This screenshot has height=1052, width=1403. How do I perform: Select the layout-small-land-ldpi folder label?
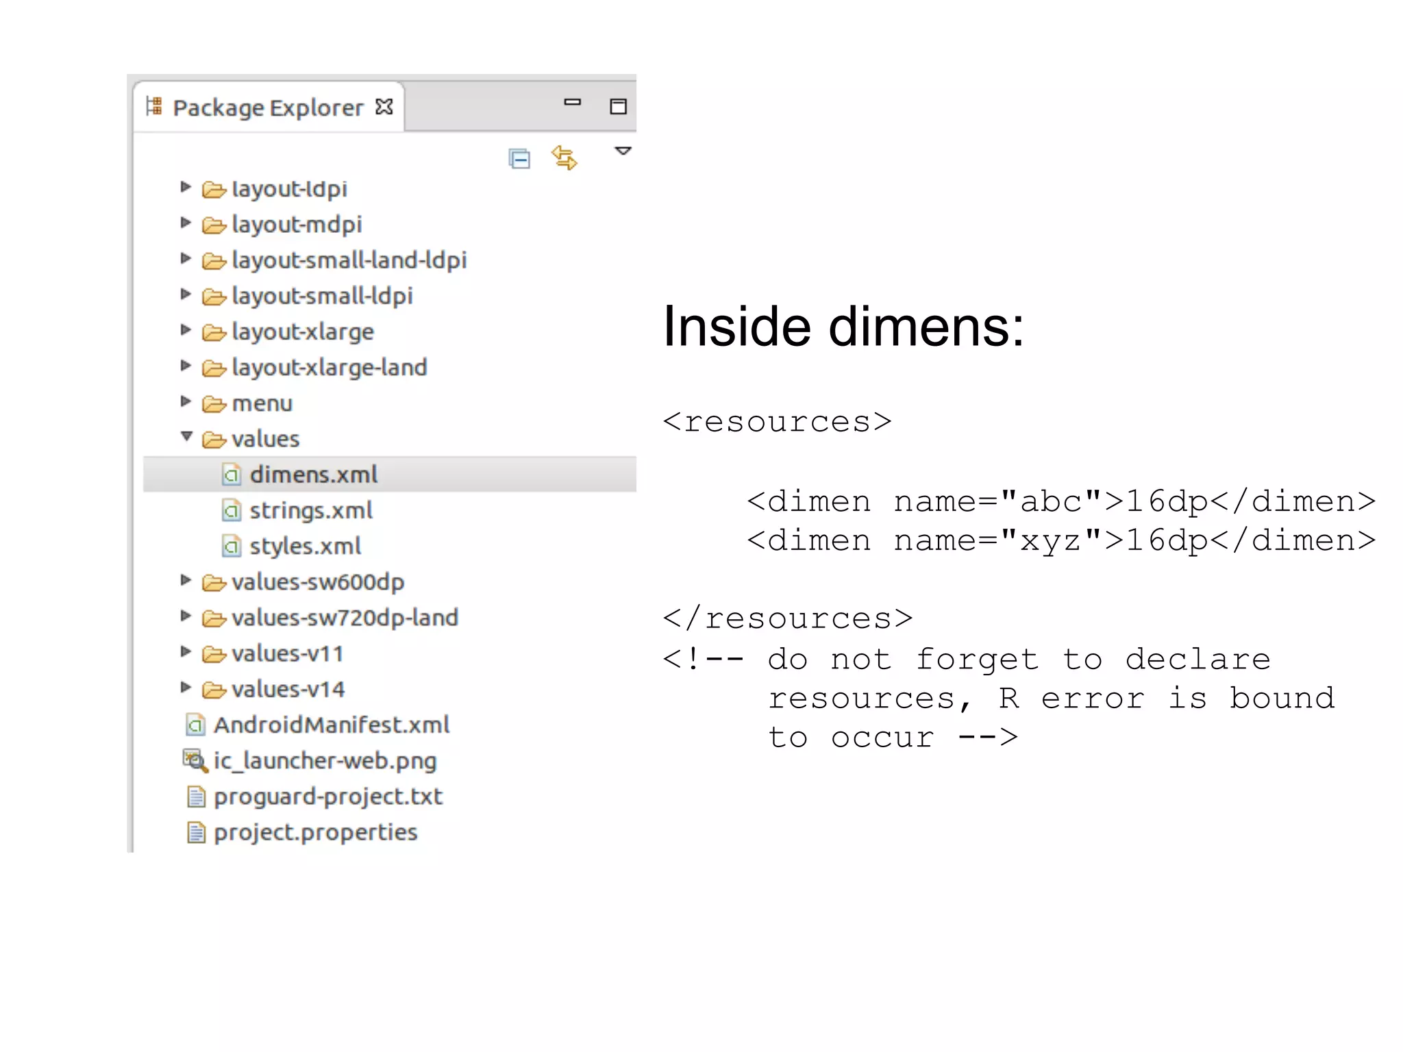pos(349,260)
